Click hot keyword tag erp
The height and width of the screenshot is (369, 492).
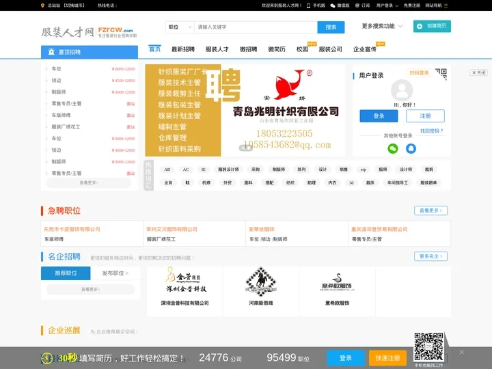[364, 169]
